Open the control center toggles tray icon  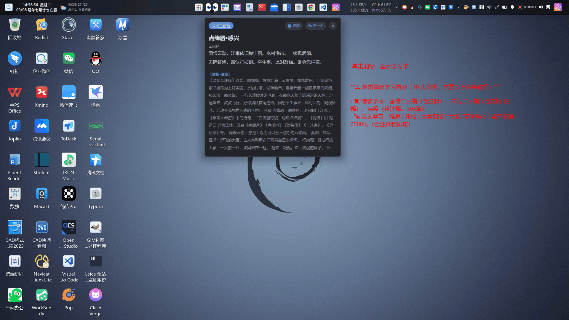[x=548, y=7]
